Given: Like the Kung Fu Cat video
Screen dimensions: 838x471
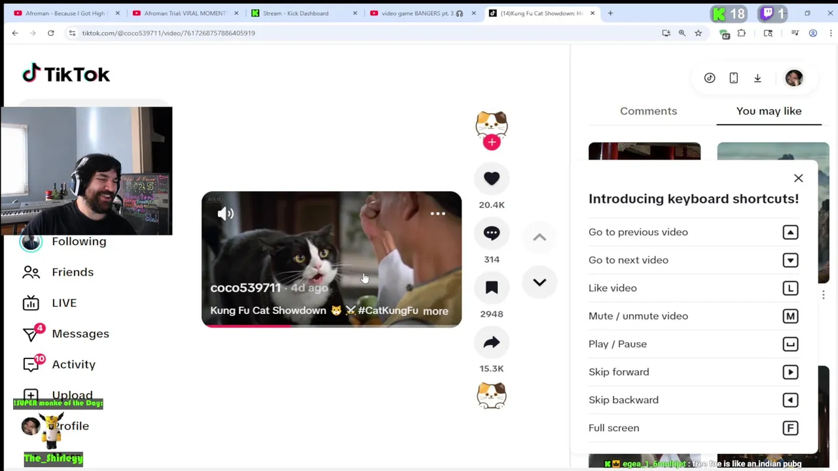Looking at the screenshot, I should pos(492,178).
